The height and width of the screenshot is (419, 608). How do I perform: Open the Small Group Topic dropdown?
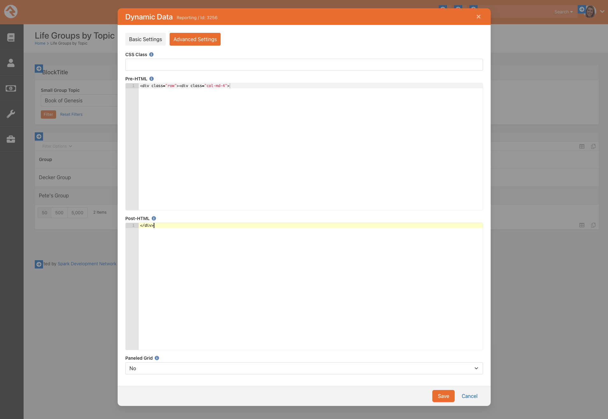click(x=79, y=100)
